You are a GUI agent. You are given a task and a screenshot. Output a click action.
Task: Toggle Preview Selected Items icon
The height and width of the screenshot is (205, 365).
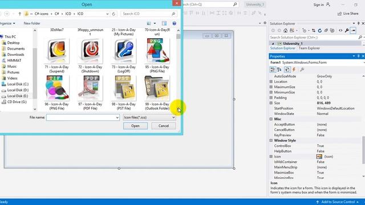[x=353, y=31]
